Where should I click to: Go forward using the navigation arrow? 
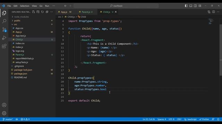coord(70,6)
